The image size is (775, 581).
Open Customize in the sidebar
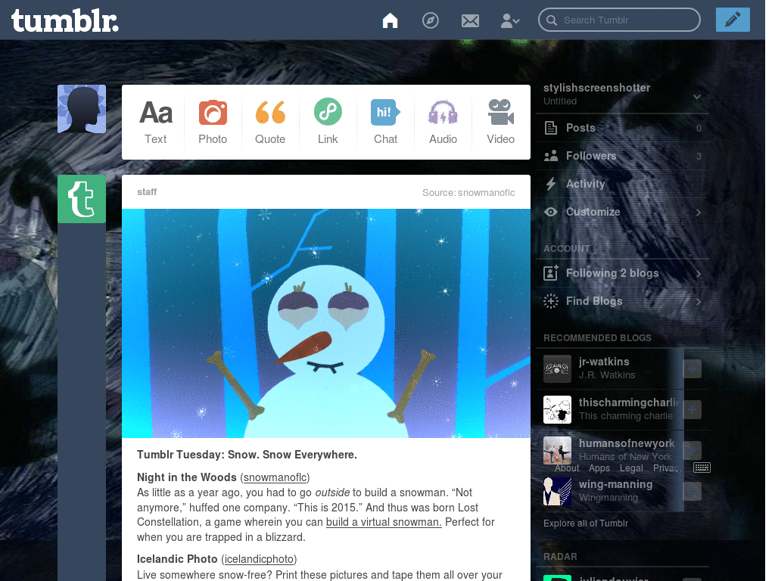pyautogui.click(x=622, y=212)
